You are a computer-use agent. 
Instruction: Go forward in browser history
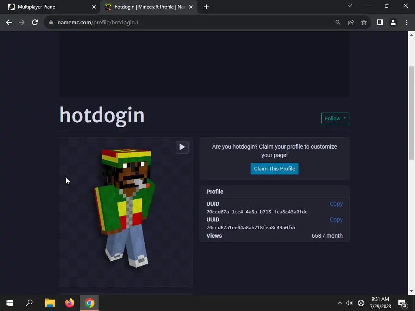pyautogui.click(x=22, y=23)
